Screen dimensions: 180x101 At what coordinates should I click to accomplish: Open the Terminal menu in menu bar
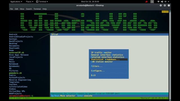[x=37, y=9]
